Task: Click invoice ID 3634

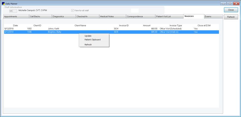Action: (x=116, y=29)
